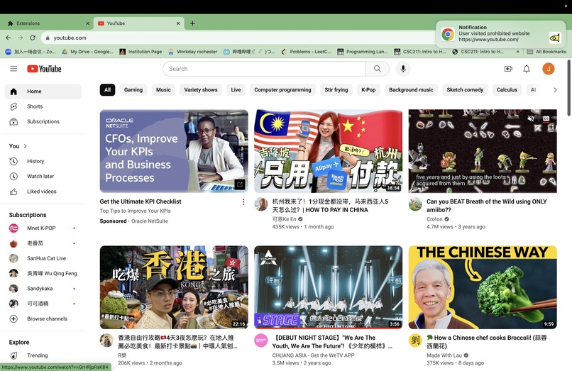Open the SanHua Cat Live channel
Screen dimensions: 572x371
point(43,258)
